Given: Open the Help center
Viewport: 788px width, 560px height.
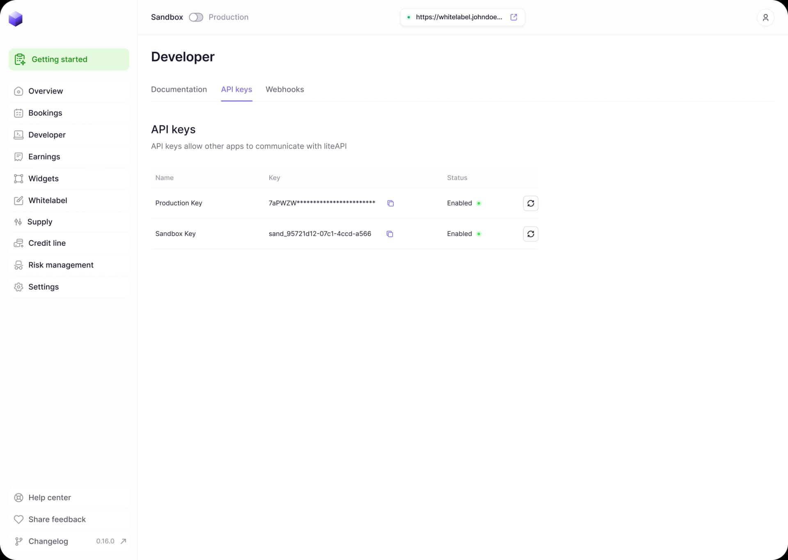Looking at the screenshot, I should point(50,498).
